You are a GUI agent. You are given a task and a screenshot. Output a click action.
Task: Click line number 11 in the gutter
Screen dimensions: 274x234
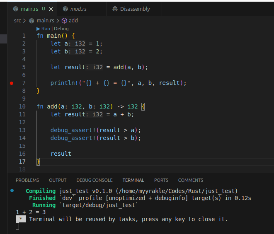pyautogui.click(x=22, y=114)
